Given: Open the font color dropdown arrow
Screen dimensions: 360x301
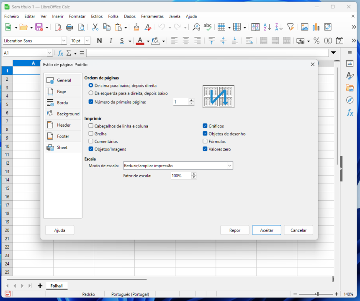Looking at the screenshot, I should [148, 41].
